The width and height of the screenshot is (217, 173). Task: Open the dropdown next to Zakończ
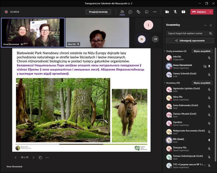[x=211, y=12]
